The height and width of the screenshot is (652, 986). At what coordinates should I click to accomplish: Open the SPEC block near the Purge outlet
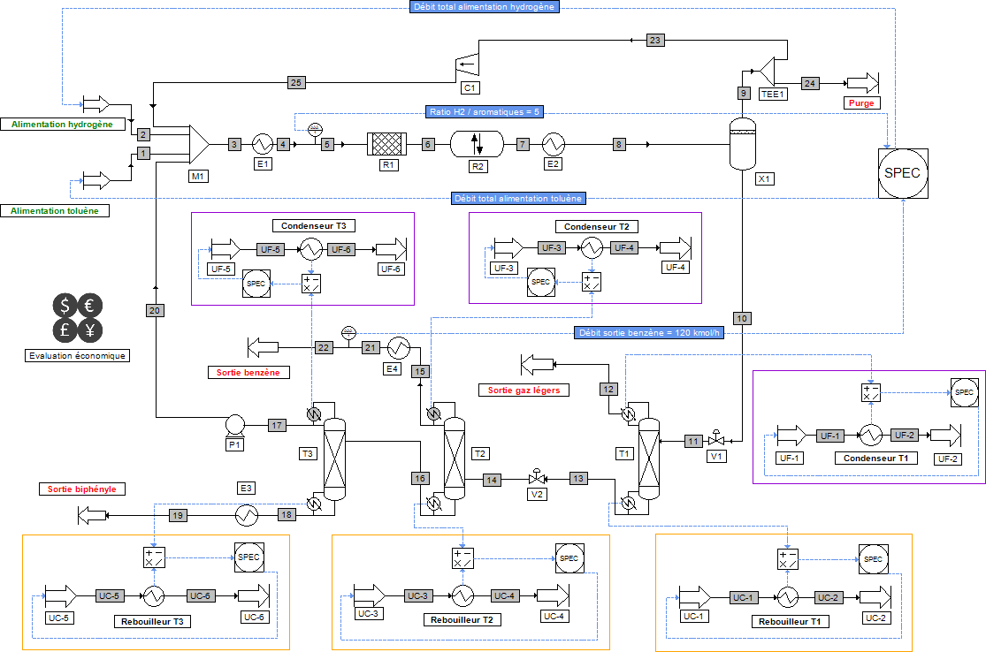(903, 173)
